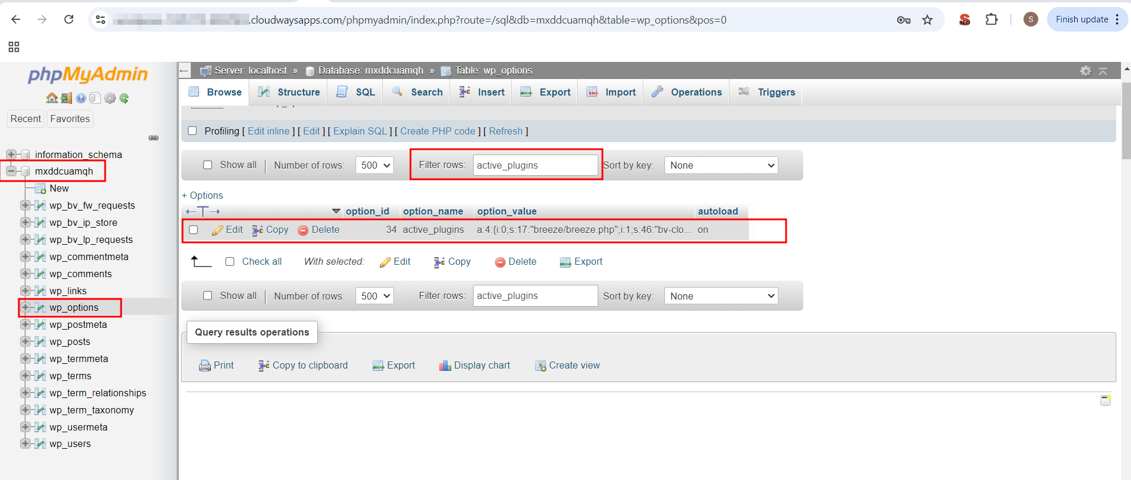Tick the Check all checkbox

click(x=230, y=262)
